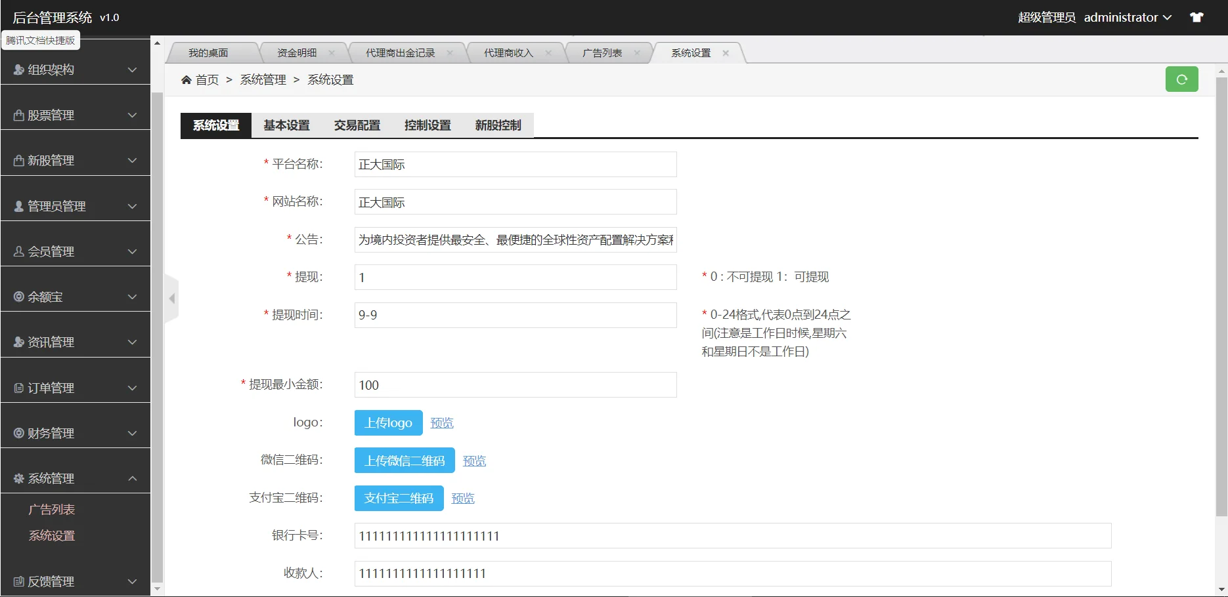Select the 财务管理 finance icon
The width and height of the screenshot is (1228, 597).
pyautogui.click(x=17, y=432)
